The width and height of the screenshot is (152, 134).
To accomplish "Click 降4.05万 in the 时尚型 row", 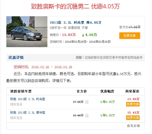I will coord(107,102).
